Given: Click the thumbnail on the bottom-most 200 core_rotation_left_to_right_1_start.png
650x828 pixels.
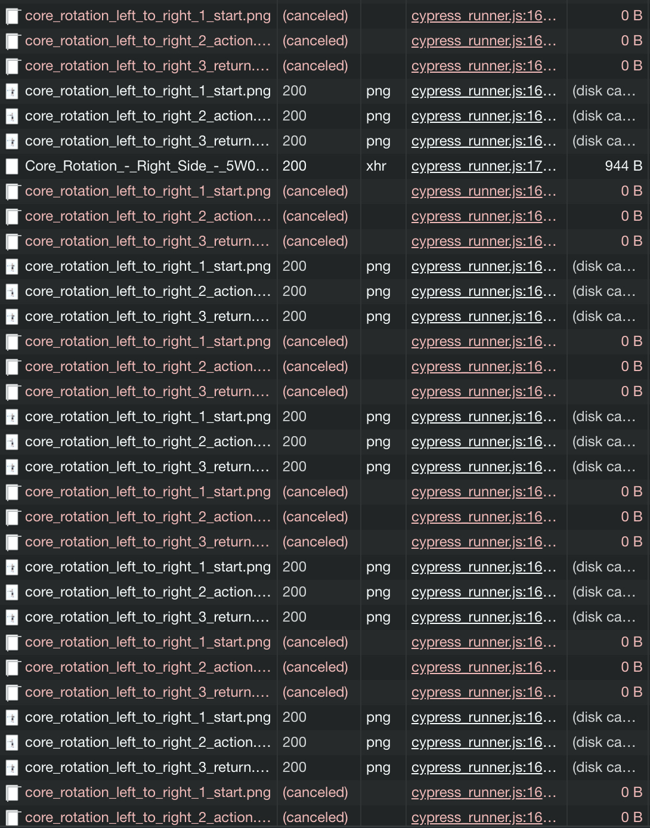Looking at the screenshot, I should tap(11, 717).
